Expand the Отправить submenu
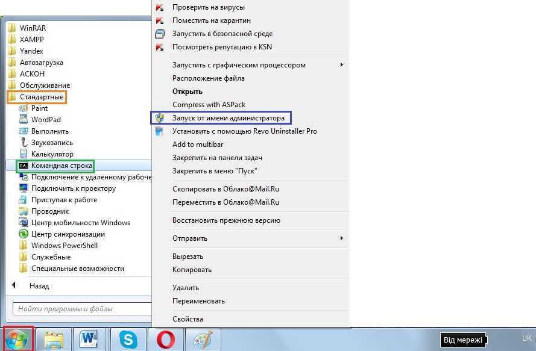The height and width of the screenshot is (351, 536). tap(189, 238)
